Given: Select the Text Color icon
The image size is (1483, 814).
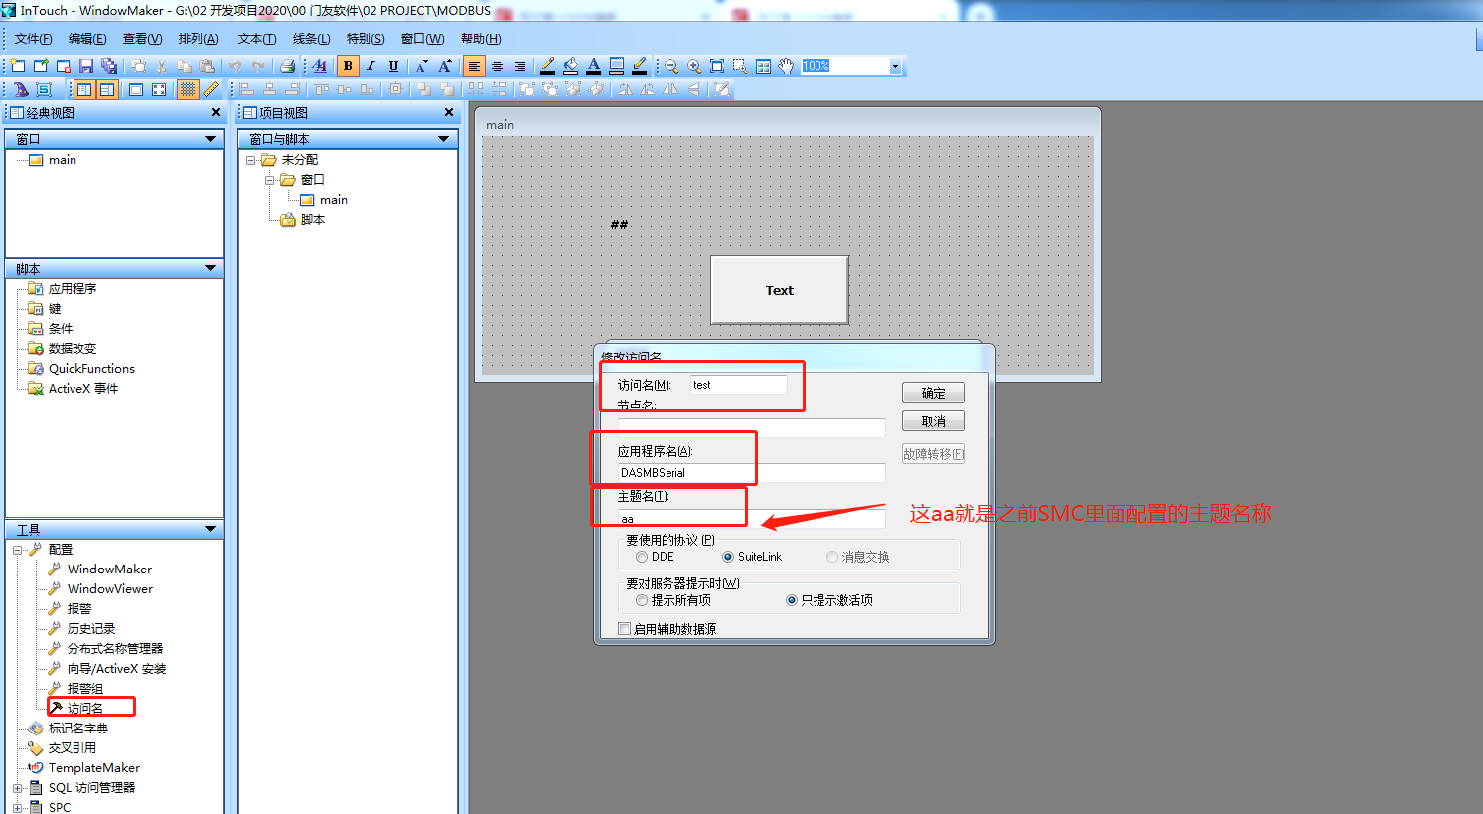Looking at the screenshot, I should (x=593, y=64).
